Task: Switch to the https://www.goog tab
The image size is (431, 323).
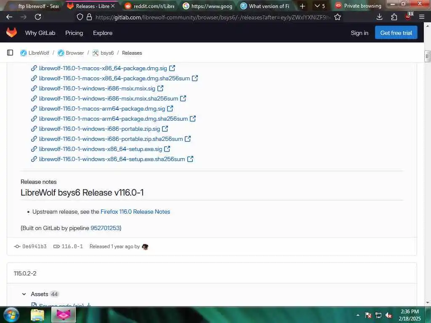Action: (208, 6)
